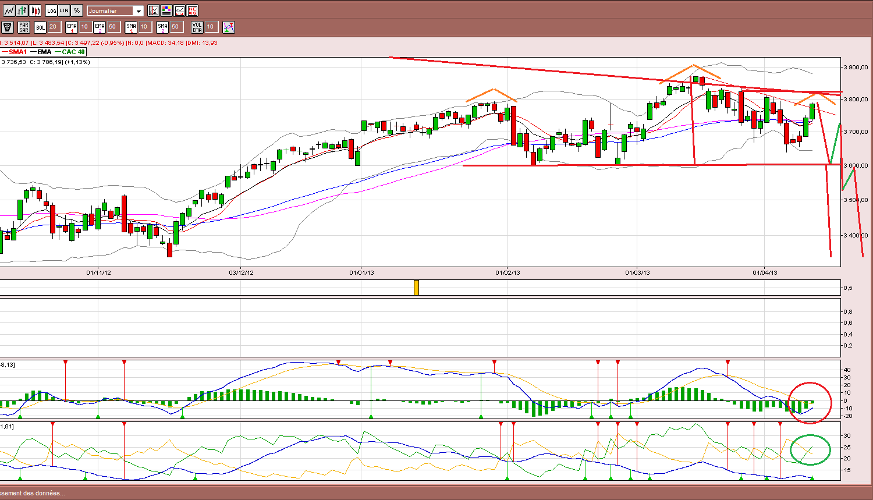Click the DMI: 13,93 readout
This screenshot has height=500, width=873.
pyautogui.click(x=203, y=42)
